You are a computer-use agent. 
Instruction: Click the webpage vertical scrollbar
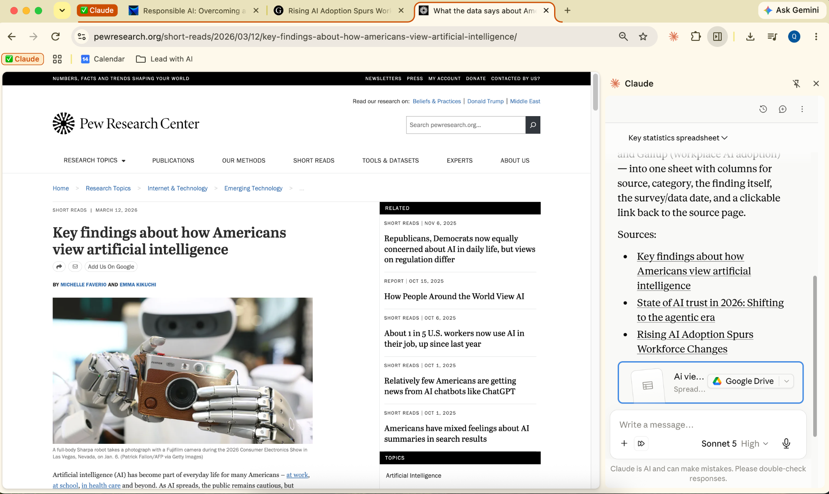[x=595, y=92]
